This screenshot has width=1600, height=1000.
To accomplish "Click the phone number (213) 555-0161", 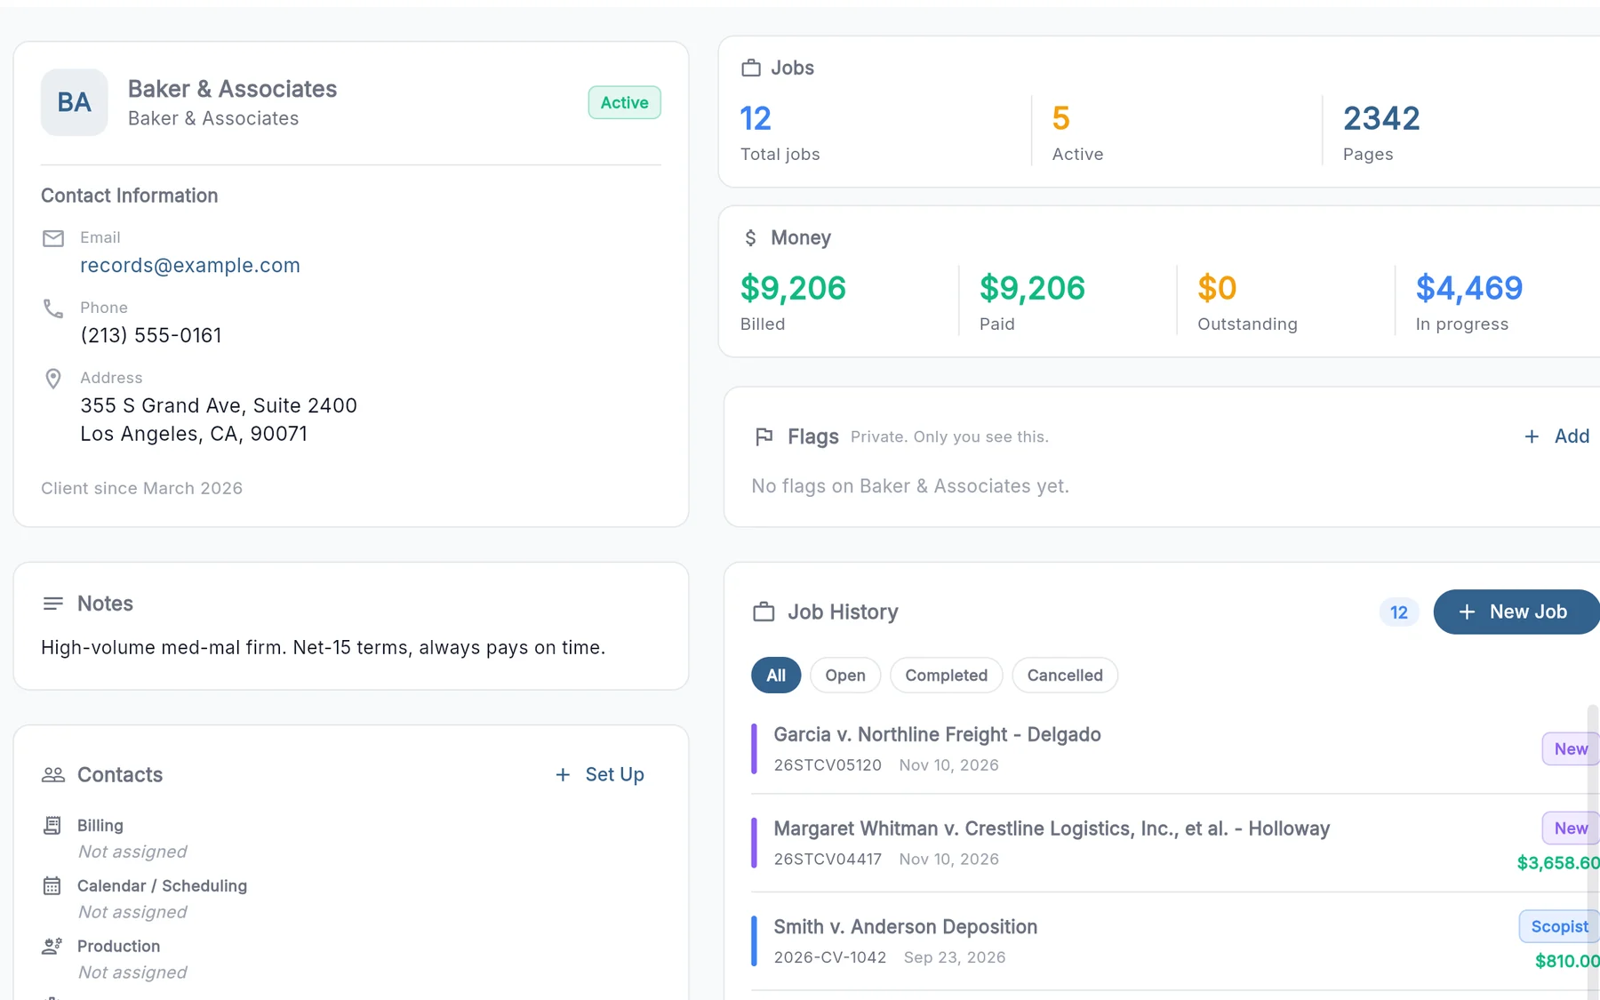I will pos(151,335).
